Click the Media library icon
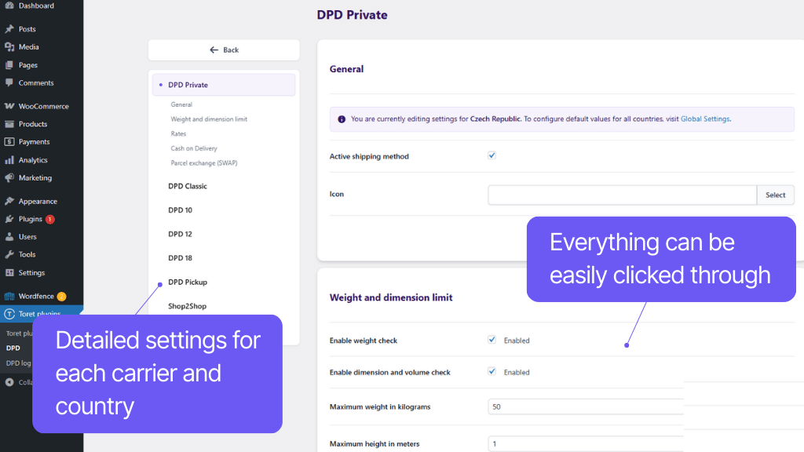The width and height of the screenshot is (804, 452). click(9, 47)
